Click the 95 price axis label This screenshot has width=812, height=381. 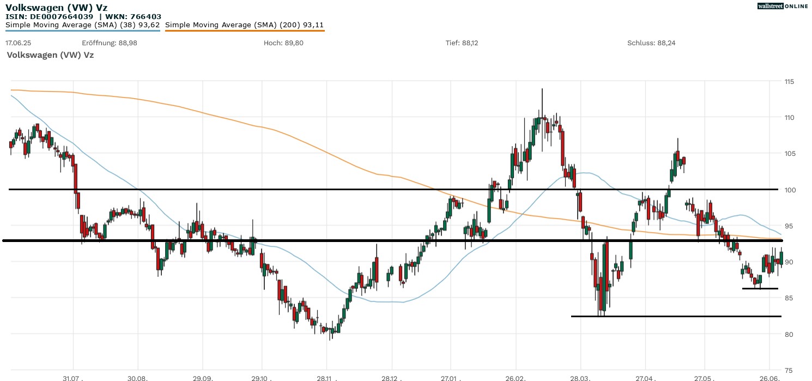coord(789,226)
